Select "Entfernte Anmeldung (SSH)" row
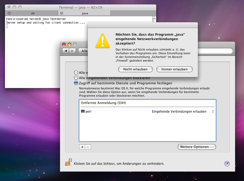Image resolution: width=244 pixels, height=181 pixels. click(x=148, y=103)
